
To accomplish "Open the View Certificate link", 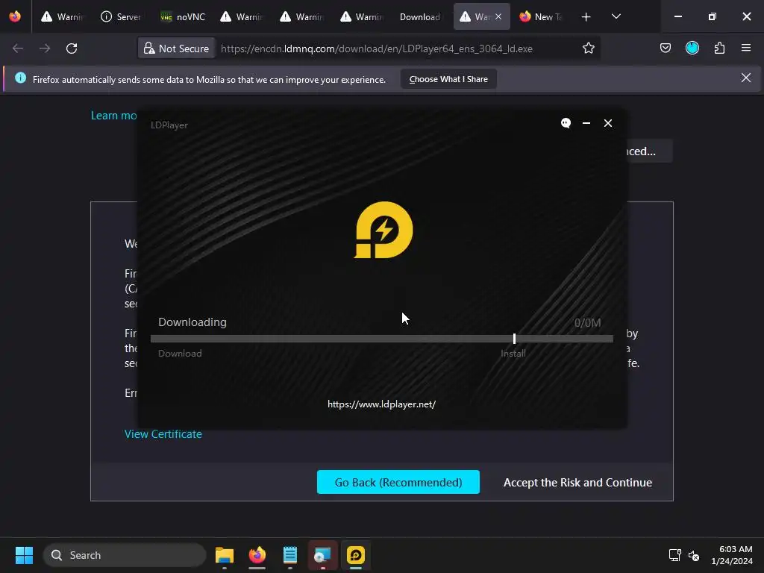I will [x=163, y=434].
